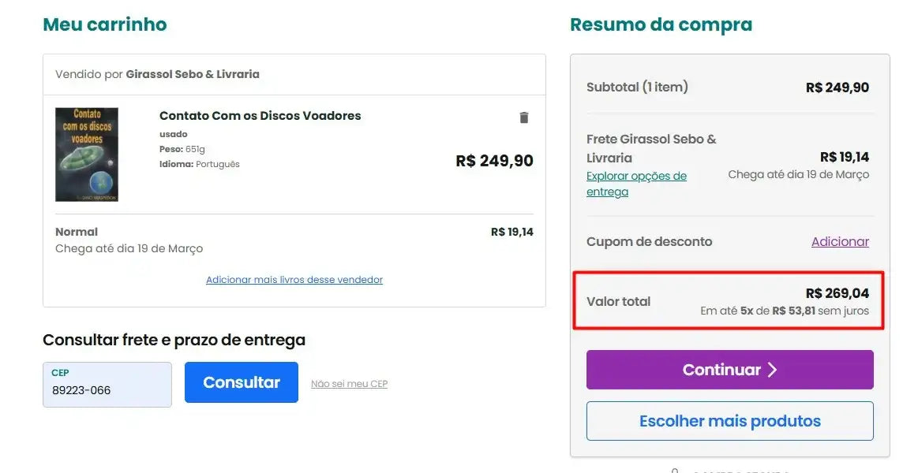The width and height of the screenshot is (918, 473).
Task: Click 'Adicionar mais livros desse vendedor'
Action: (294, 280)
